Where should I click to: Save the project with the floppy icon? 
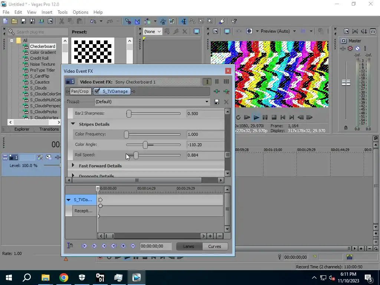point(23,21)
